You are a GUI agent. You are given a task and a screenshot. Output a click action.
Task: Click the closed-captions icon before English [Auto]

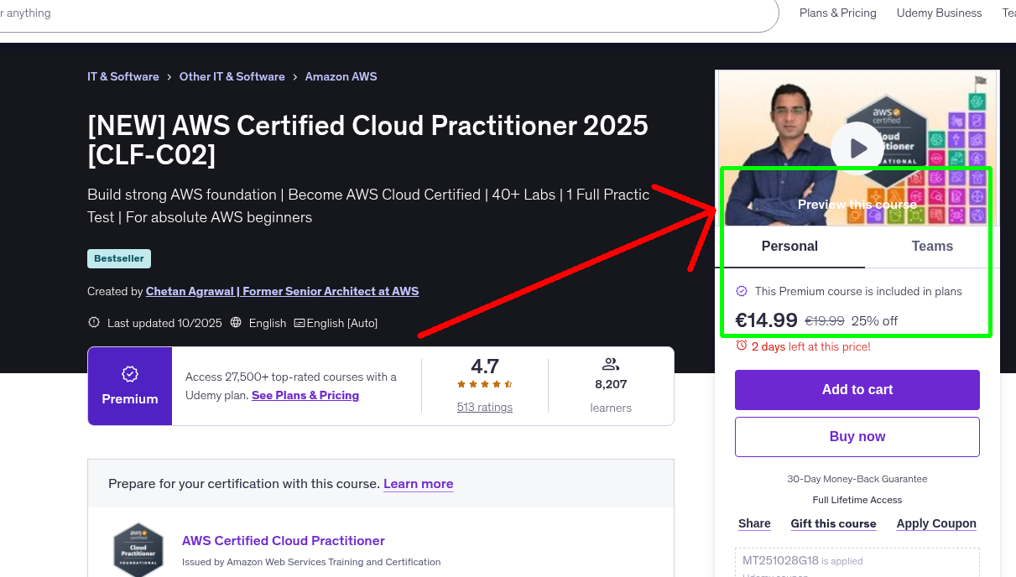pyautogui.click(x=300, y=323)
